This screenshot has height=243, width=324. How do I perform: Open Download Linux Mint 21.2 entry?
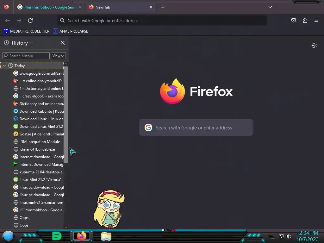(x=38, y=127)
